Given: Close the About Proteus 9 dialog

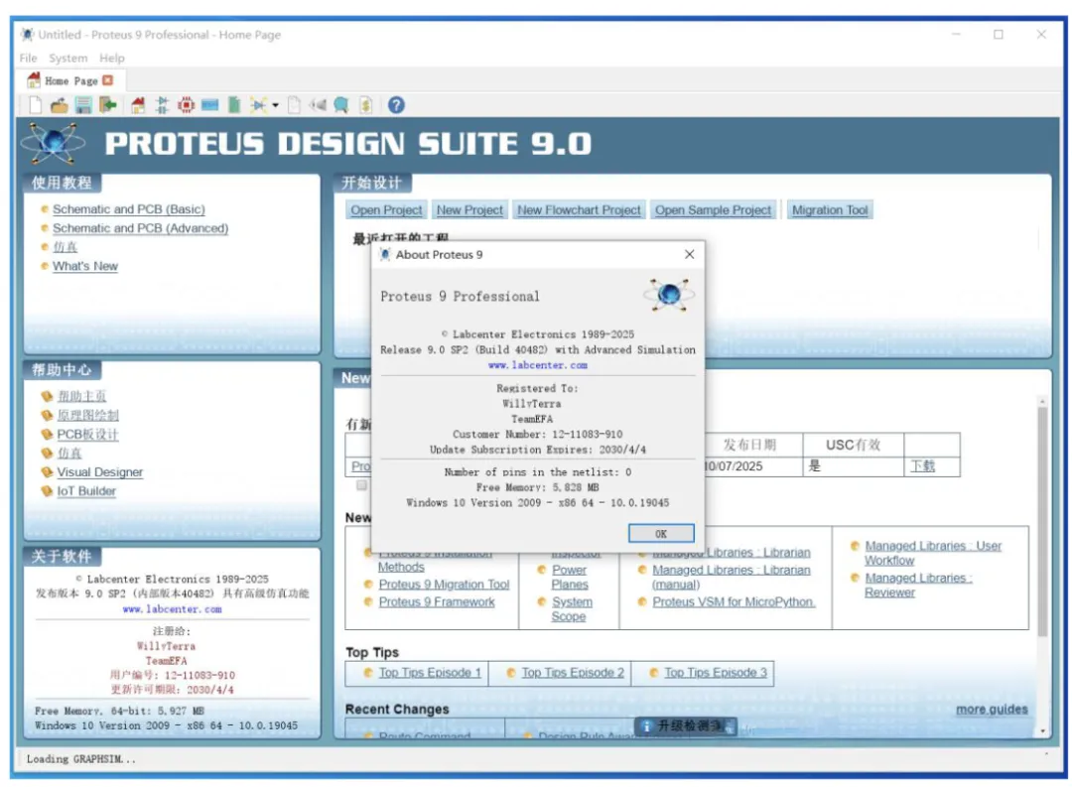Looking at the screenshot, I should 689,254.
